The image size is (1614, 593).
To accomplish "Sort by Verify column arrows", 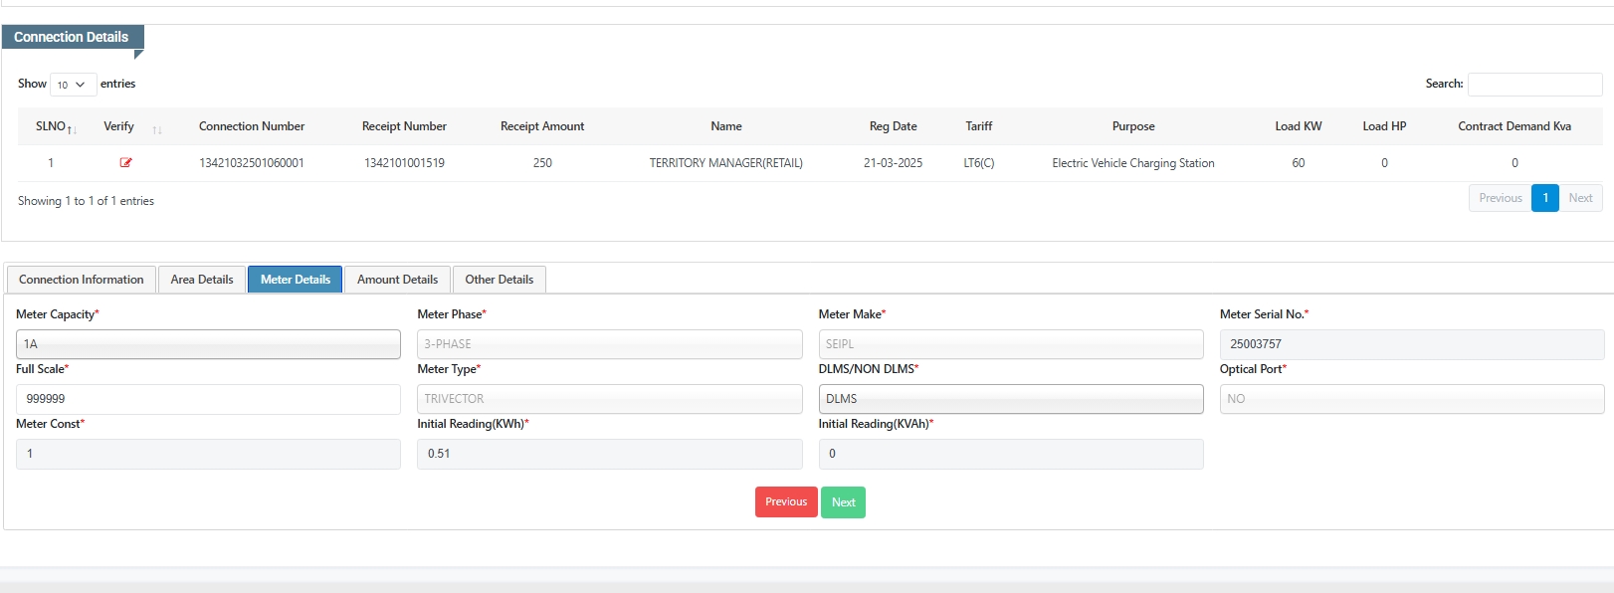I will point(157,129).
